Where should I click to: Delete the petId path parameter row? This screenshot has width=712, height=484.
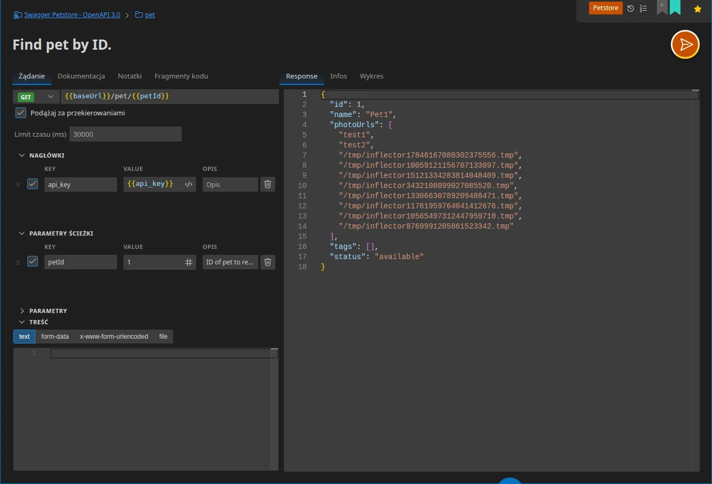(x=268, y=262)
